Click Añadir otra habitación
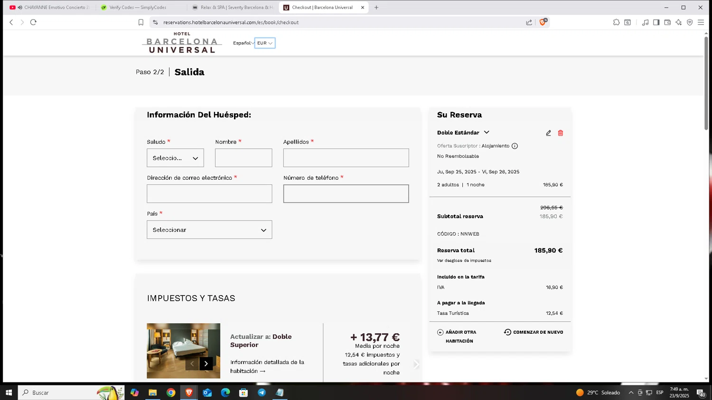712x400 pixels. coord(457,336)
